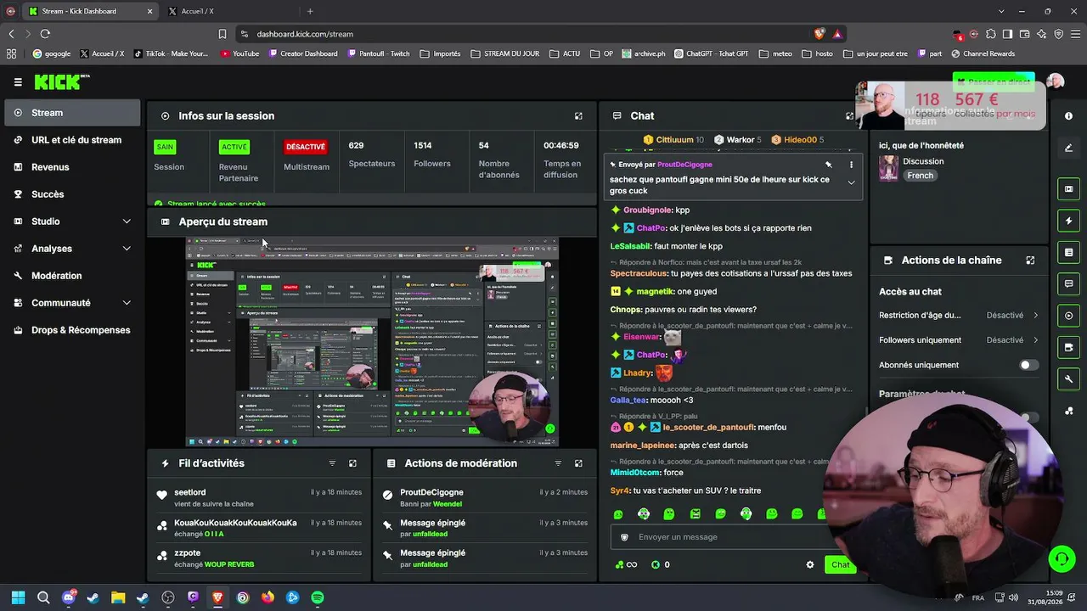Click the green headset support button
The width and height of the screenshot is (1087, 611).
(x=1062, y=558)
